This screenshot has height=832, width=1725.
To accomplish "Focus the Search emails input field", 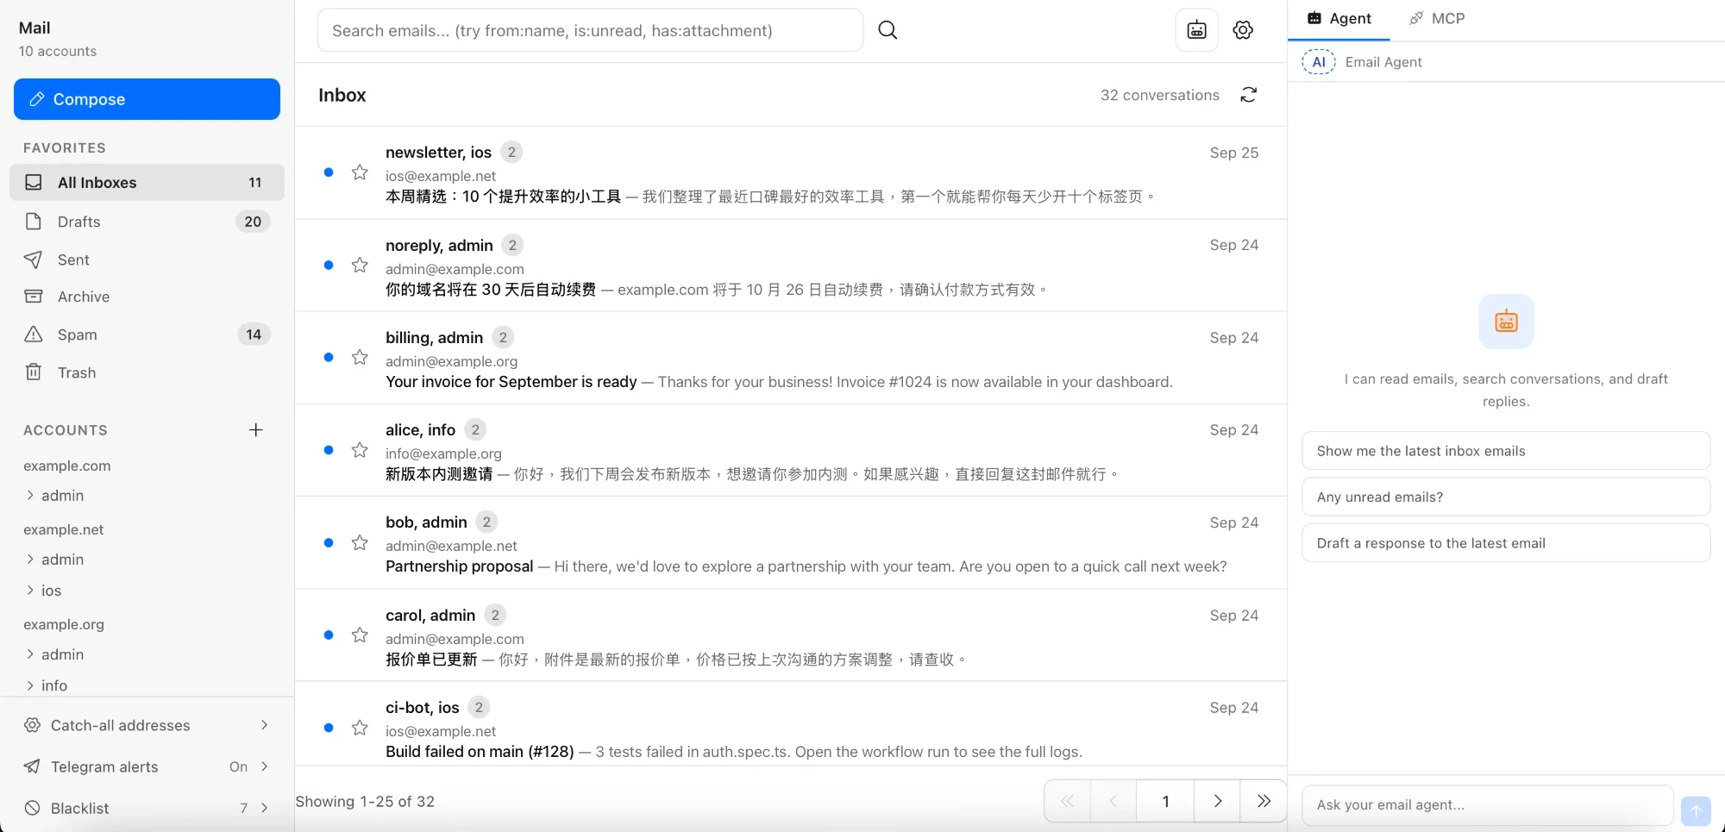I will 590,30.
